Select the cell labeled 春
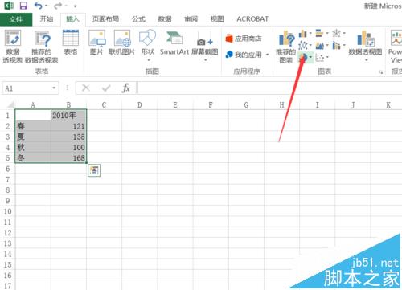The image size is (402, 290). coord(33,126)
